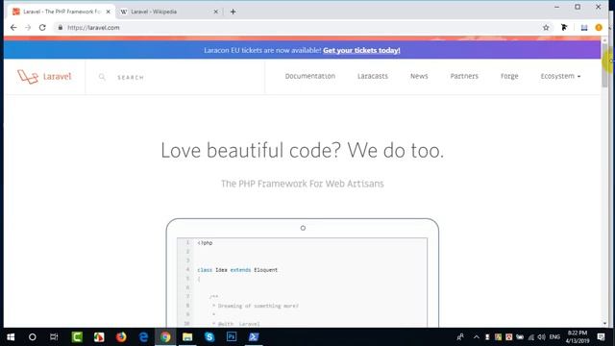
Task: Open the green Camtasia taskbar icon
Action: [x=77, y=337]
